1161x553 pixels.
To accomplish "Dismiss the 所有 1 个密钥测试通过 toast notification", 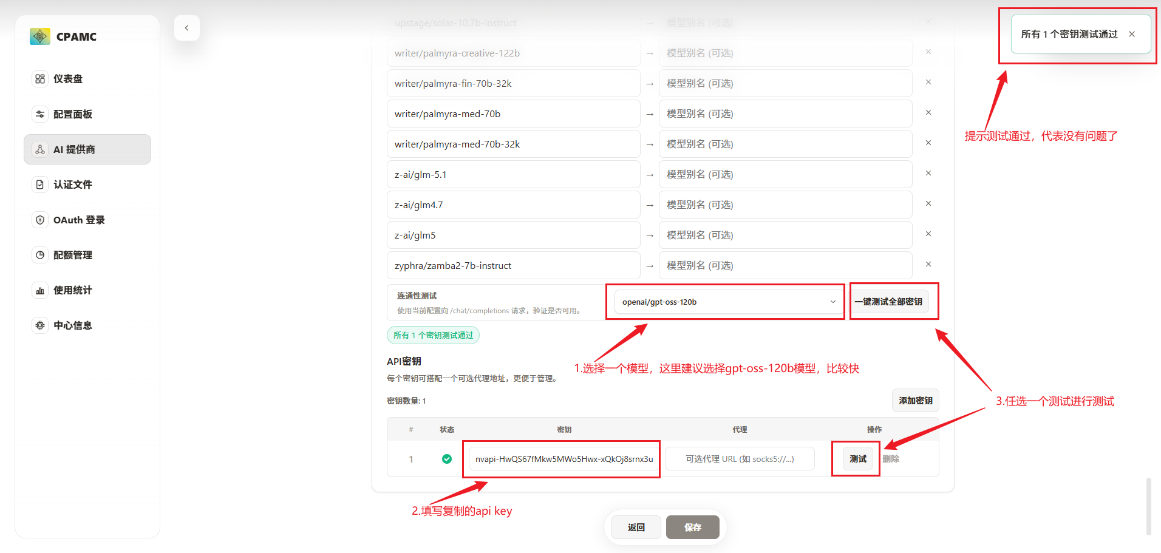I will click(x=1132, y=34).
